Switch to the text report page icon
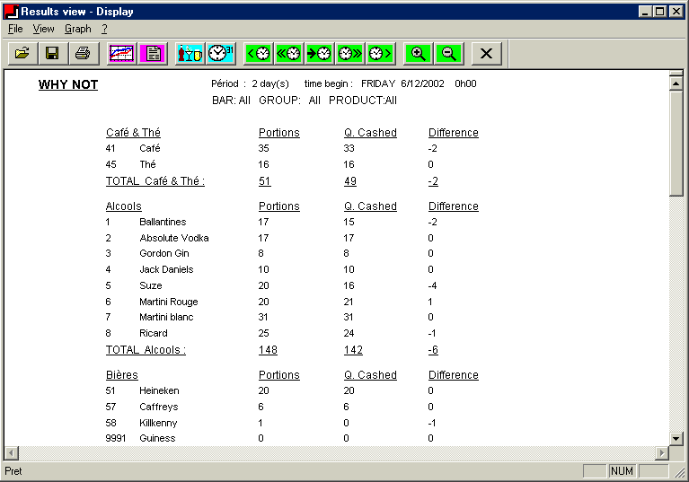 (153, 54)
